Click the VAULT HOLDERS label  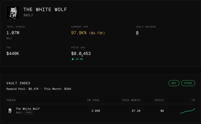tap(146, 27)
